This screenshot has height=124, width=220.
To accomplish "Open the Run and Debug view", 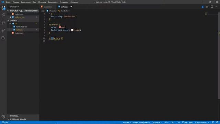I will click(3, 30).
